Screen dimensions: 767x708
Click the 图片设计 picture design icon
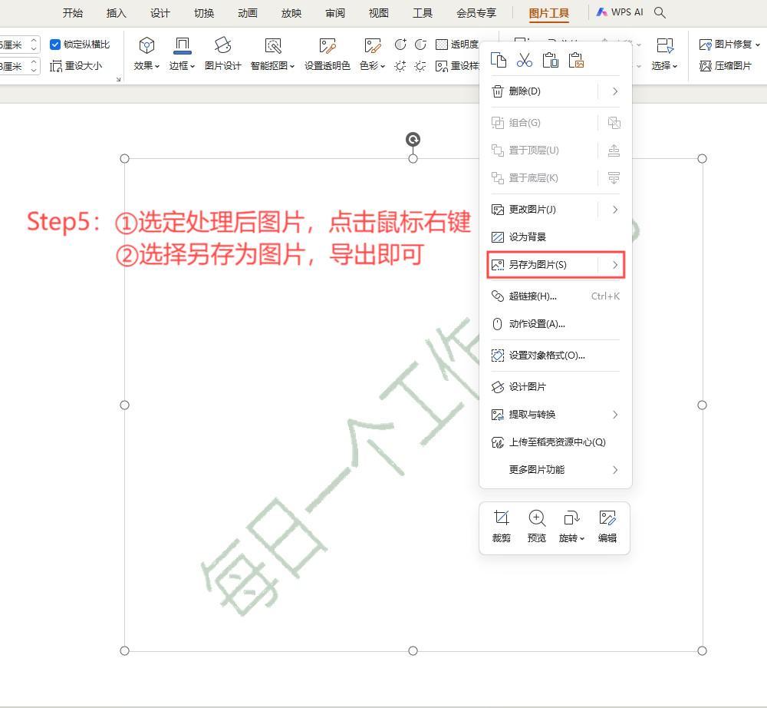coord(222,55)
